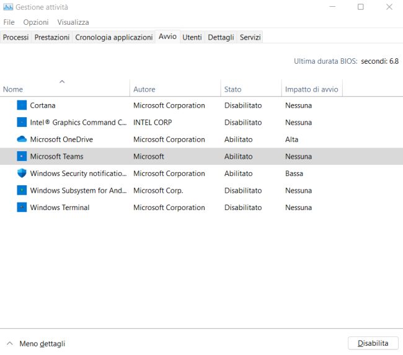Open the File menu
The width and height of the screenshot is (403, 355).
pos(9,22)
